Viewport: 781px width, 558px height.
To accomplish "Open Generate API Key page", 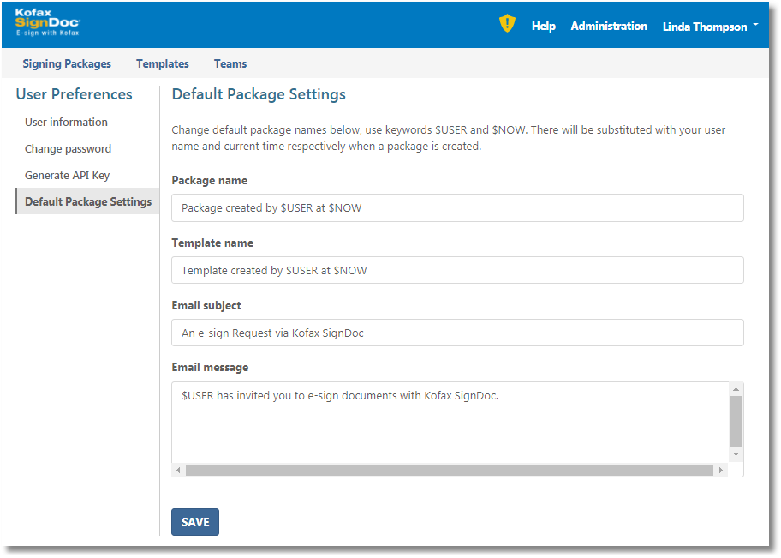I will pos(67,176).
